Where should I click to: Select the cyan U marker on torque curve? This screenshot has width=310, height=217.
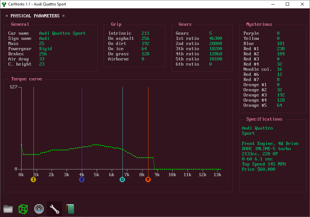point(122,179)
